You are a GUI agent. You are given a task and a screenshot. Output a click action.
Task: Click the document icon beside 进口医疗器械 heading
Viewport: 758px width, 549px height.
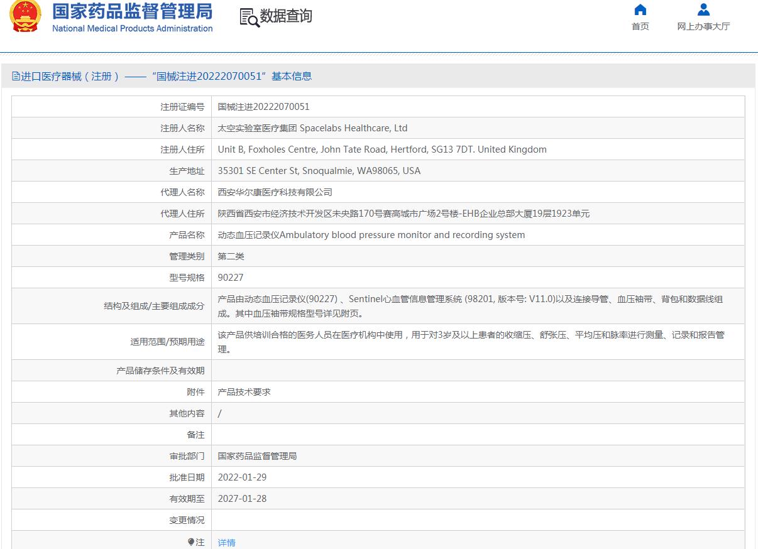[x=16, y=76]
